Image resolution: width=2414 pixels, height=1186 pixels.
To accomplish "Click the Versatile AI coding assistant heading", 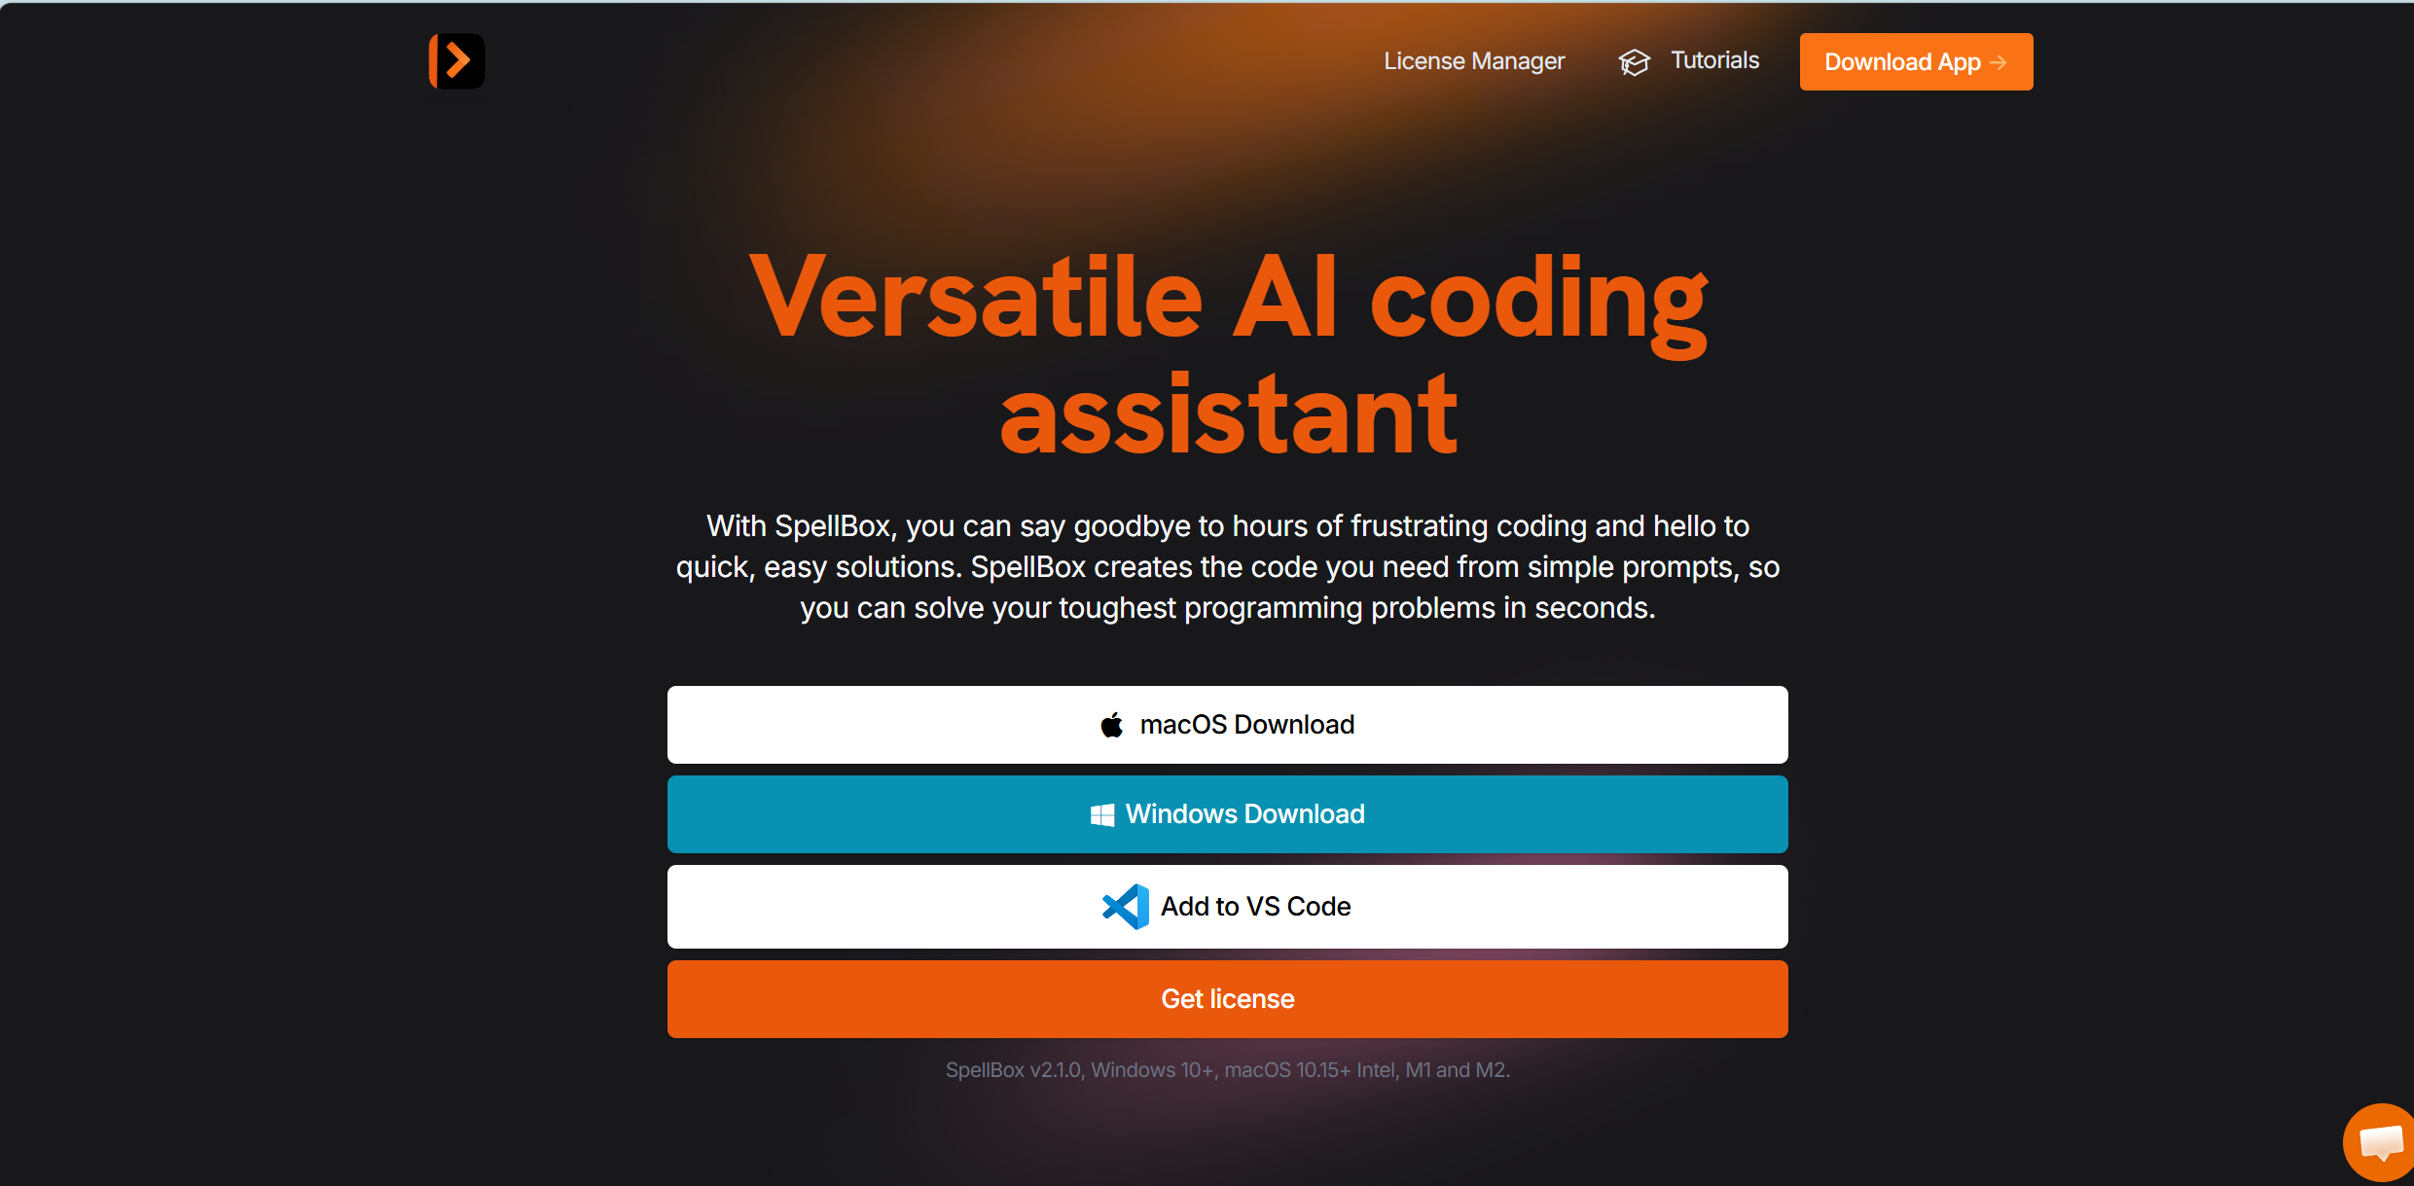I will (x=1228, y=354).
